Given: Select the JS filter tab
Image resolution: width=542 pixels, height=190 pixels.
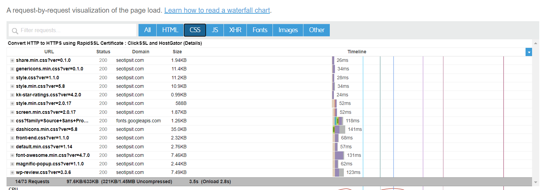Looking at the screenshot, I should pyautogui.click(x=215, y=30).
